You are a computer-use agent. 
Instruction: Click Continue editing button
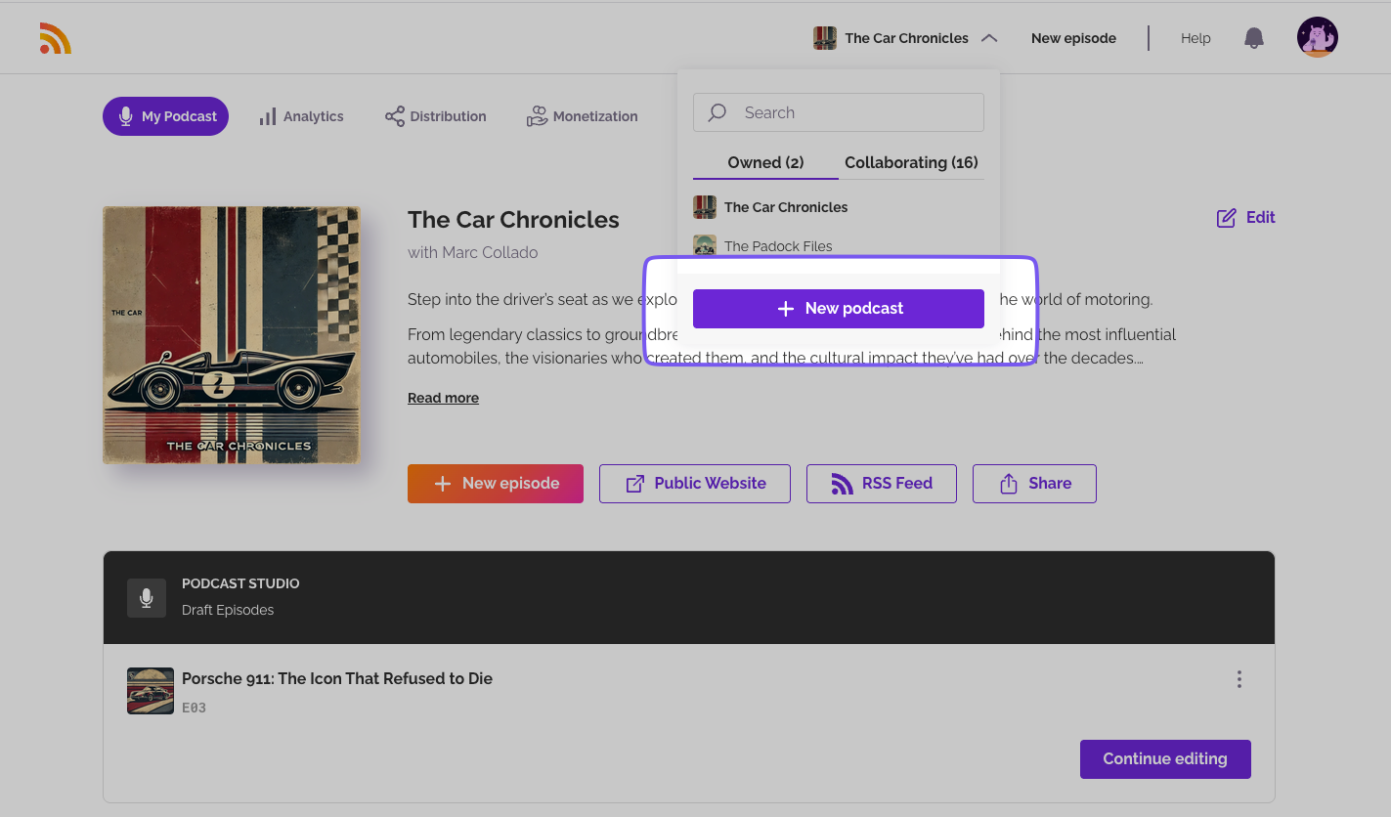tap(1165, 759)
